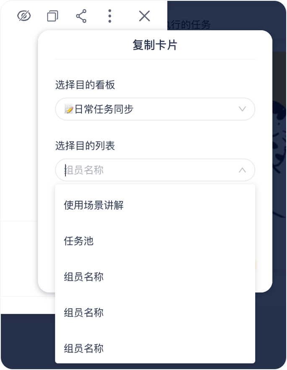This screenshot has width=287, height=370.
Task: Choose 使用场景讲解 from the list options
Action: point(94,206)
